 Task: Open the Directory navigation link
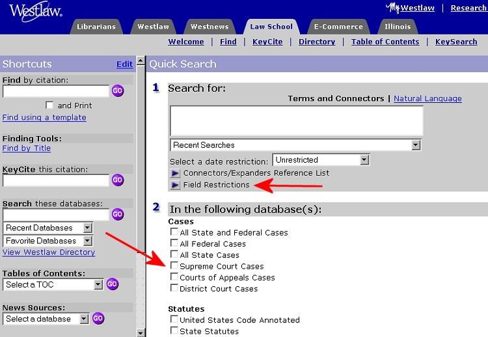point(317,42)
